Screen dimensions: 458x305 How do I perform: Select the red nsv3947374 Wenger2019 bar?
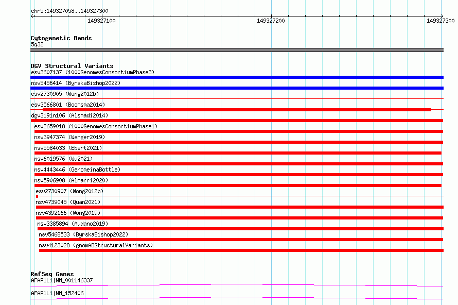tap(239, 142)
